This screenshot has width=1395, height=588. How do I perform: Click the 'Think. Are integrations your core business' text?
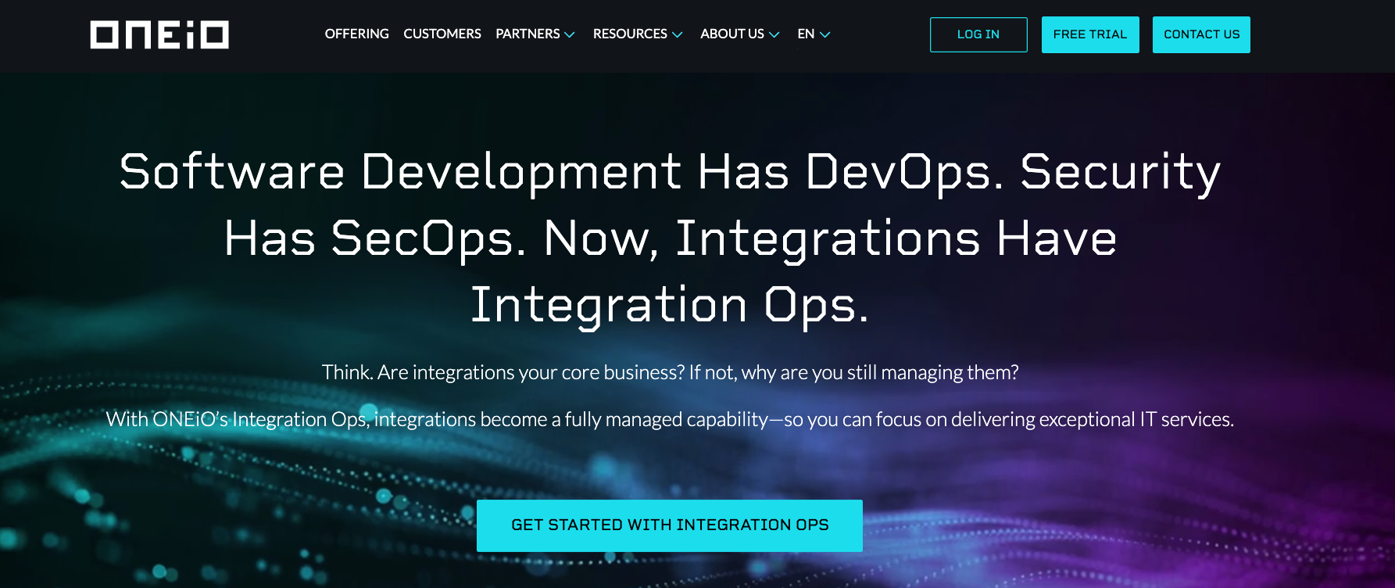point(670,372)
